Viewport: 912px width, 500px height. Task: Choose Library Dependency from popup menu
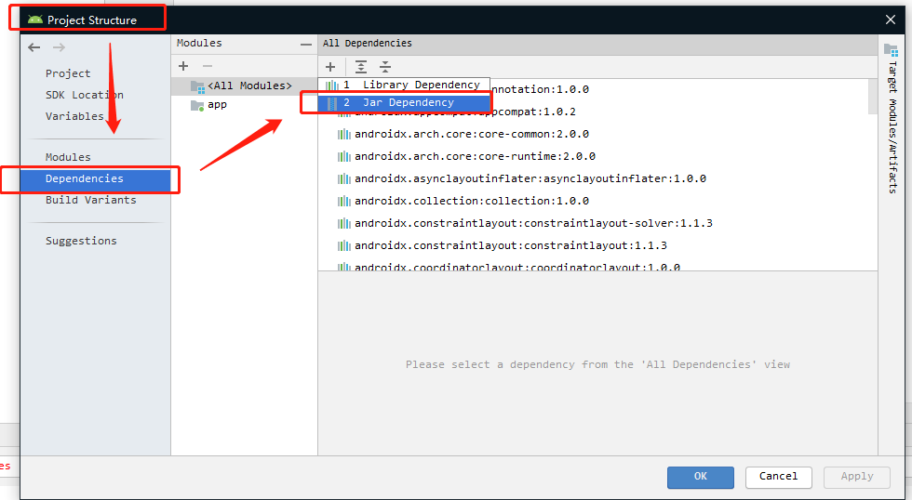click(404, 85)
